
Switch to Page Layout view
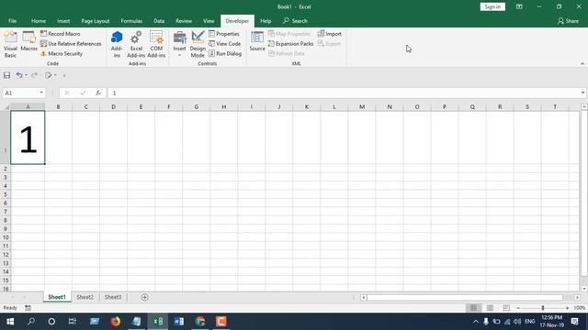(x=490, y=308)
